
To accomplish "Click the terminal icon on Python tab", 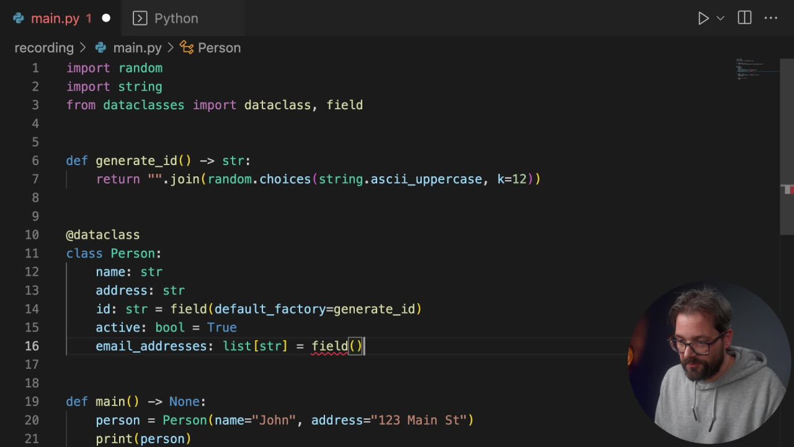I will coord(140,19).
